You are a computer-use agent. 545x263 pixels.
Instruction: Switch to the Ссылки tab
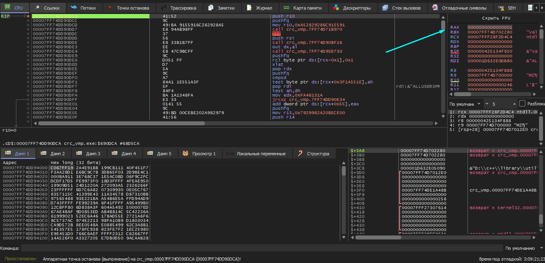pyautogui.click(x=48, y=8)
